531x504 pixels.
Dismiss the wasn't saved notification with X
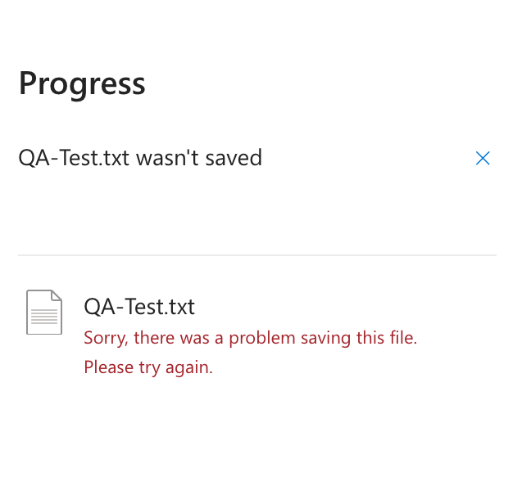coord(483,158)
